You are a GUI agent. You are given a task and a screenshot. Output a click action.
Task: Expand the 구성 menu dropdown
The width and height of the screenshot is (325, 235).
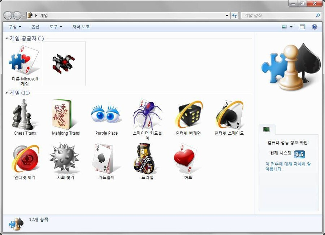(14, 26)
